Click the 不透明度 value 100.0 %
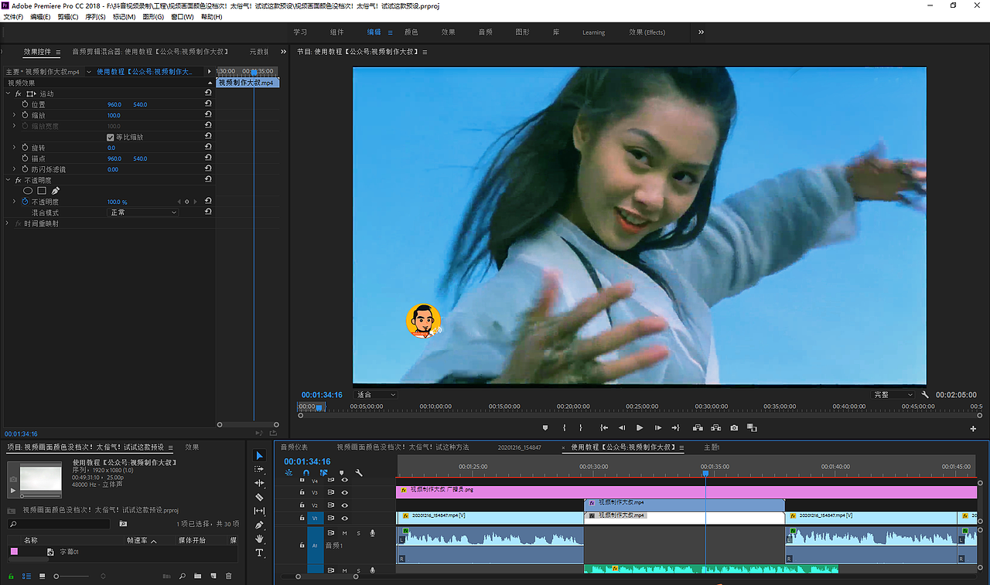This screenshot has height=585, width=990. coord(118,202)
